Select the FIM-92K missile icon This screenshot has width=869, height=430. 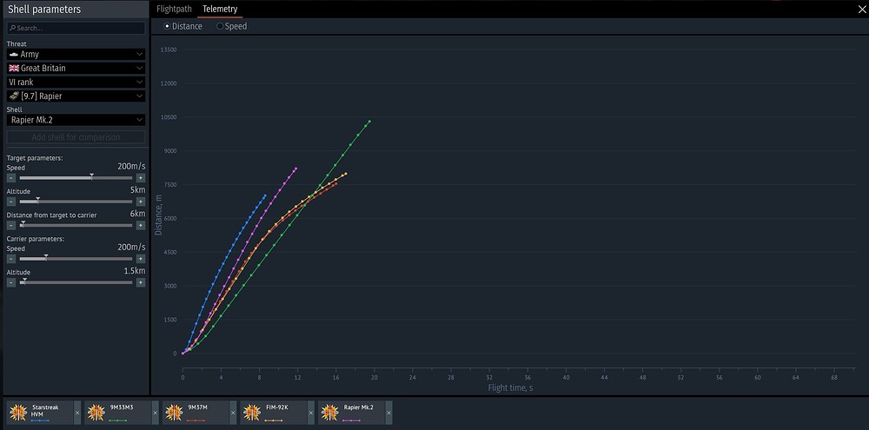252,413
